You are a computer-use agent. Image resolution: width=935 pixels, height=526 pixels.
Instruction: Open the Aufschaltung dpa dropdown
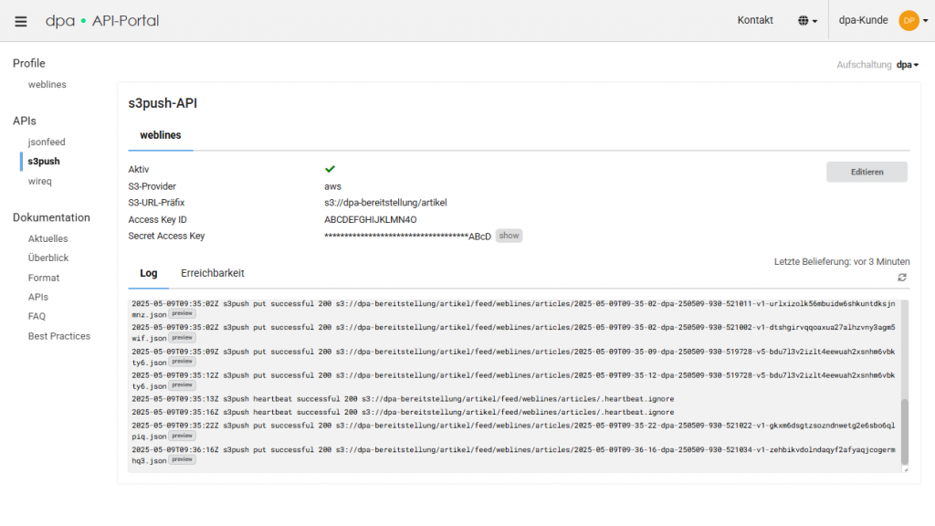(x=907, y=65)
